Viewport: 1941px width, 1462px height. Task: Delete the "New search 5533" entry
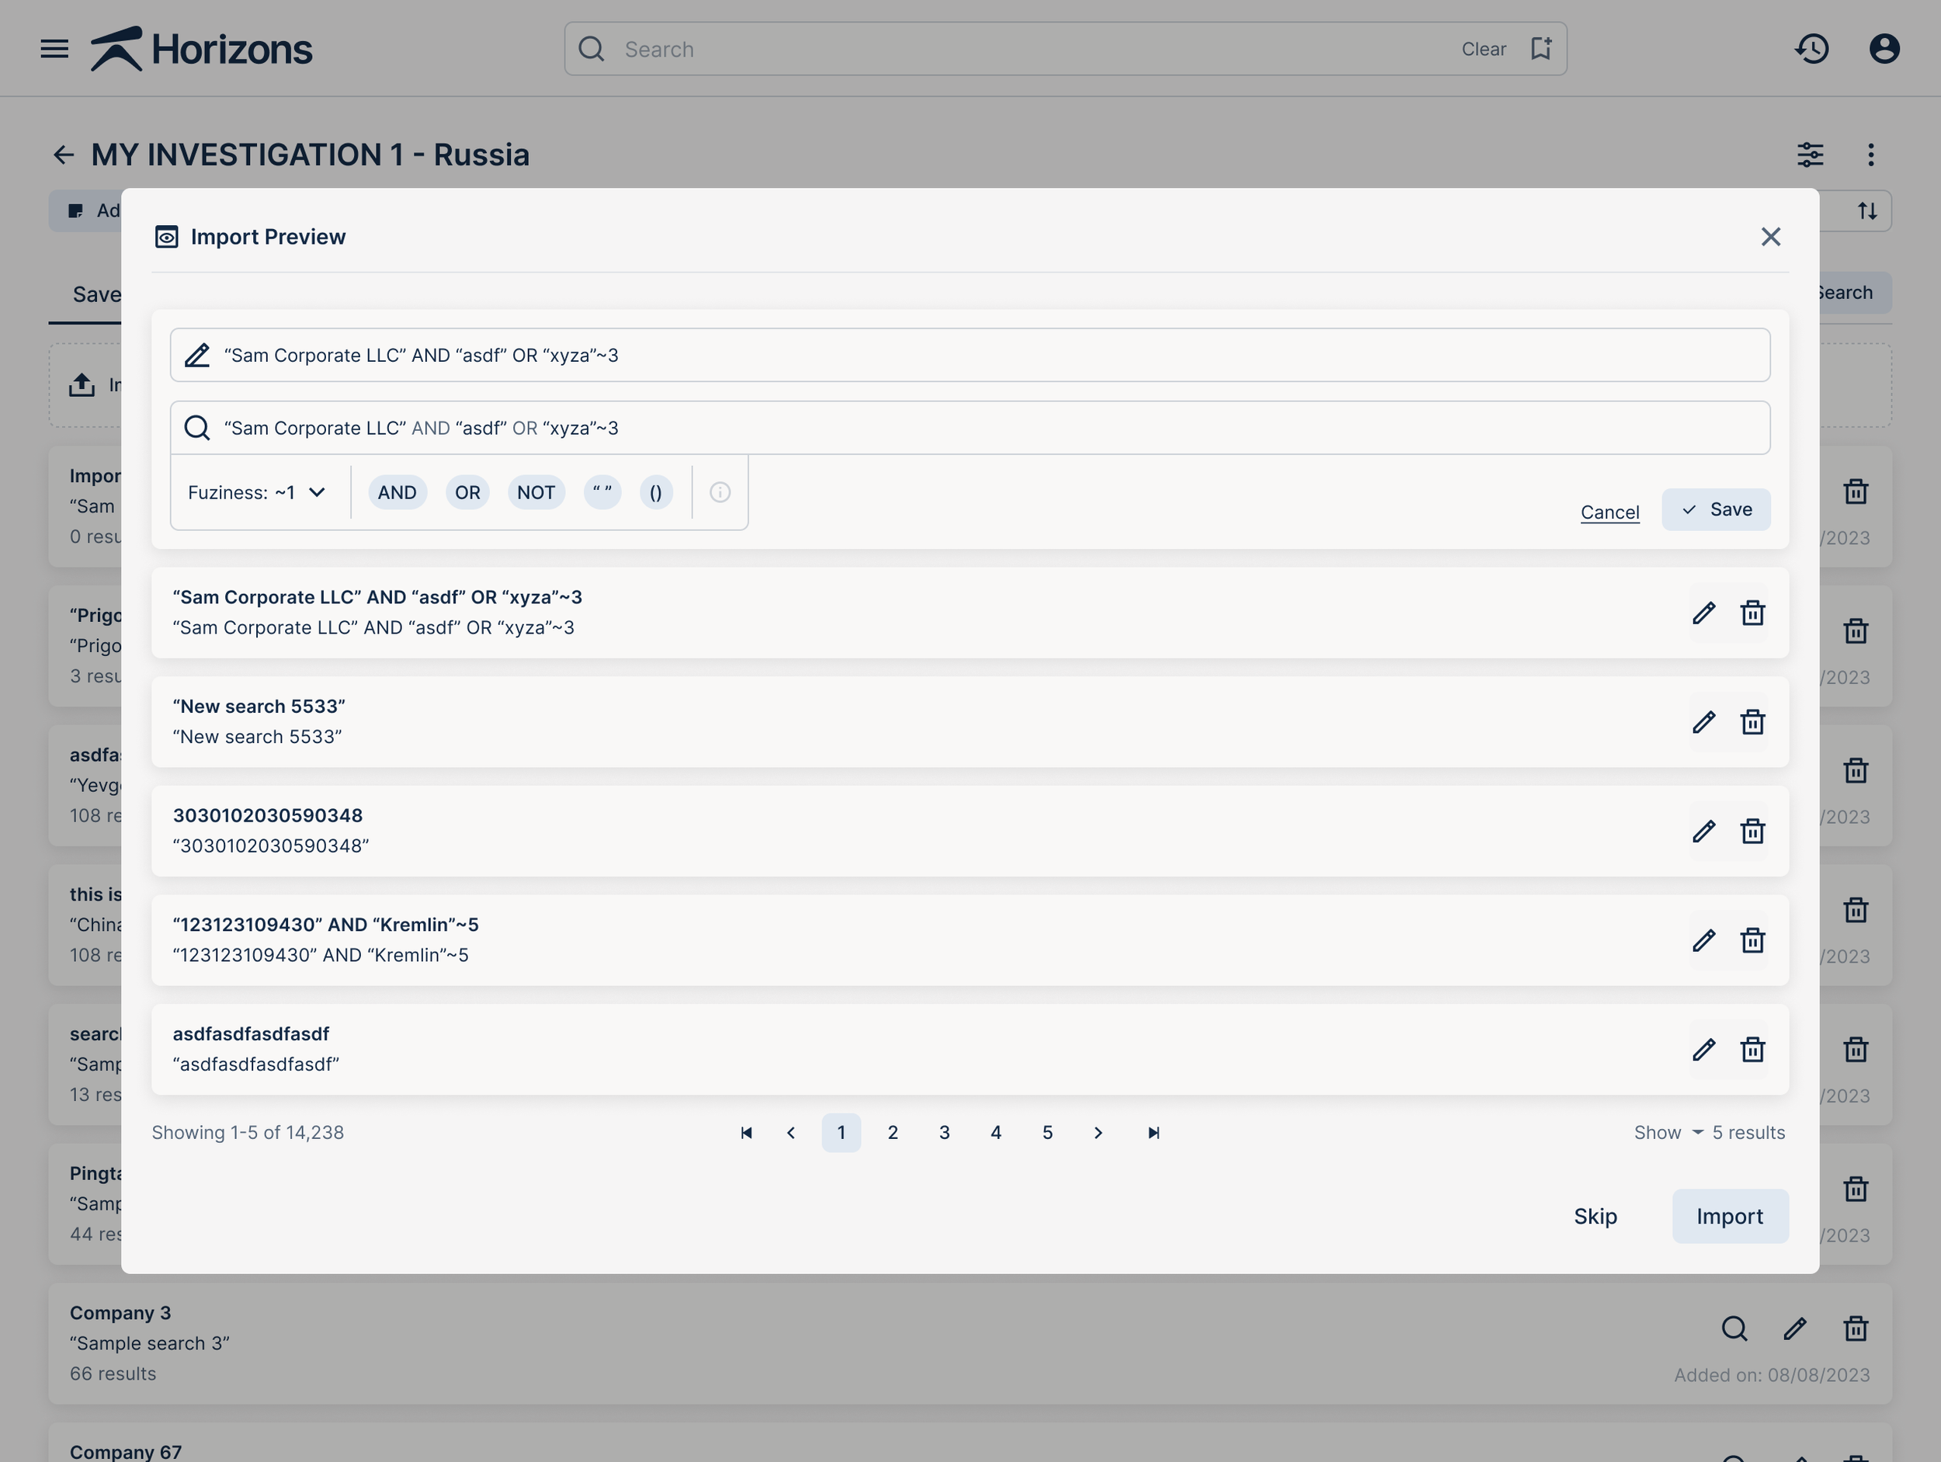[1752, 722]
